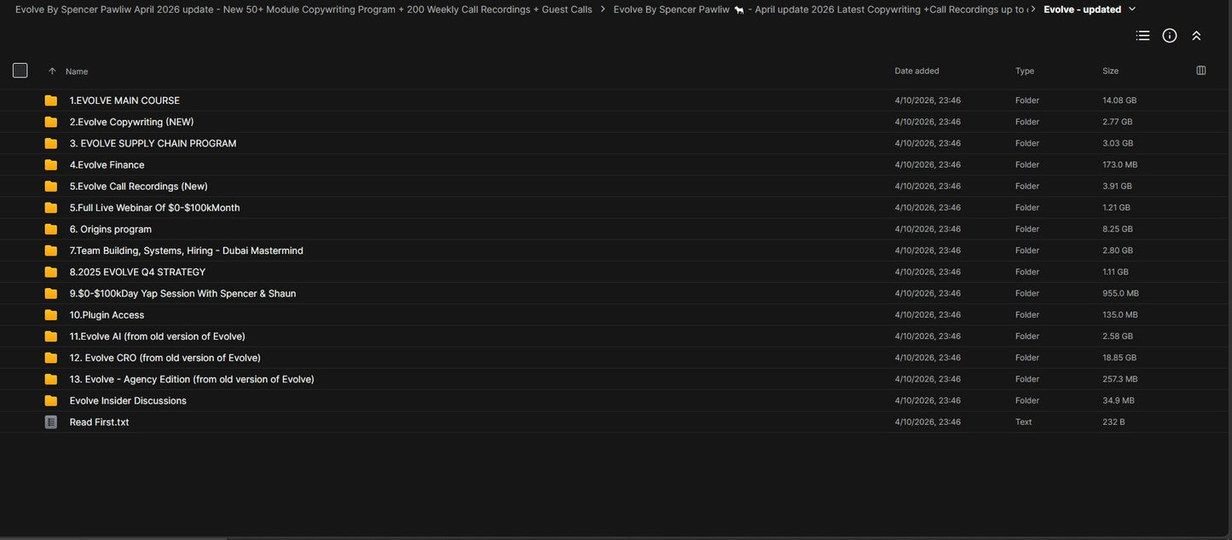1232x540 pixels.
Task: Sort by Date added column header
Action: [x=917, y=71]
